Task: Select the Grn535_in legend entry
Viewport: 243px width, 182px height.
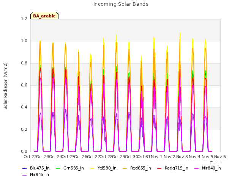Action: pyautogui.click(x=70, y=168)
